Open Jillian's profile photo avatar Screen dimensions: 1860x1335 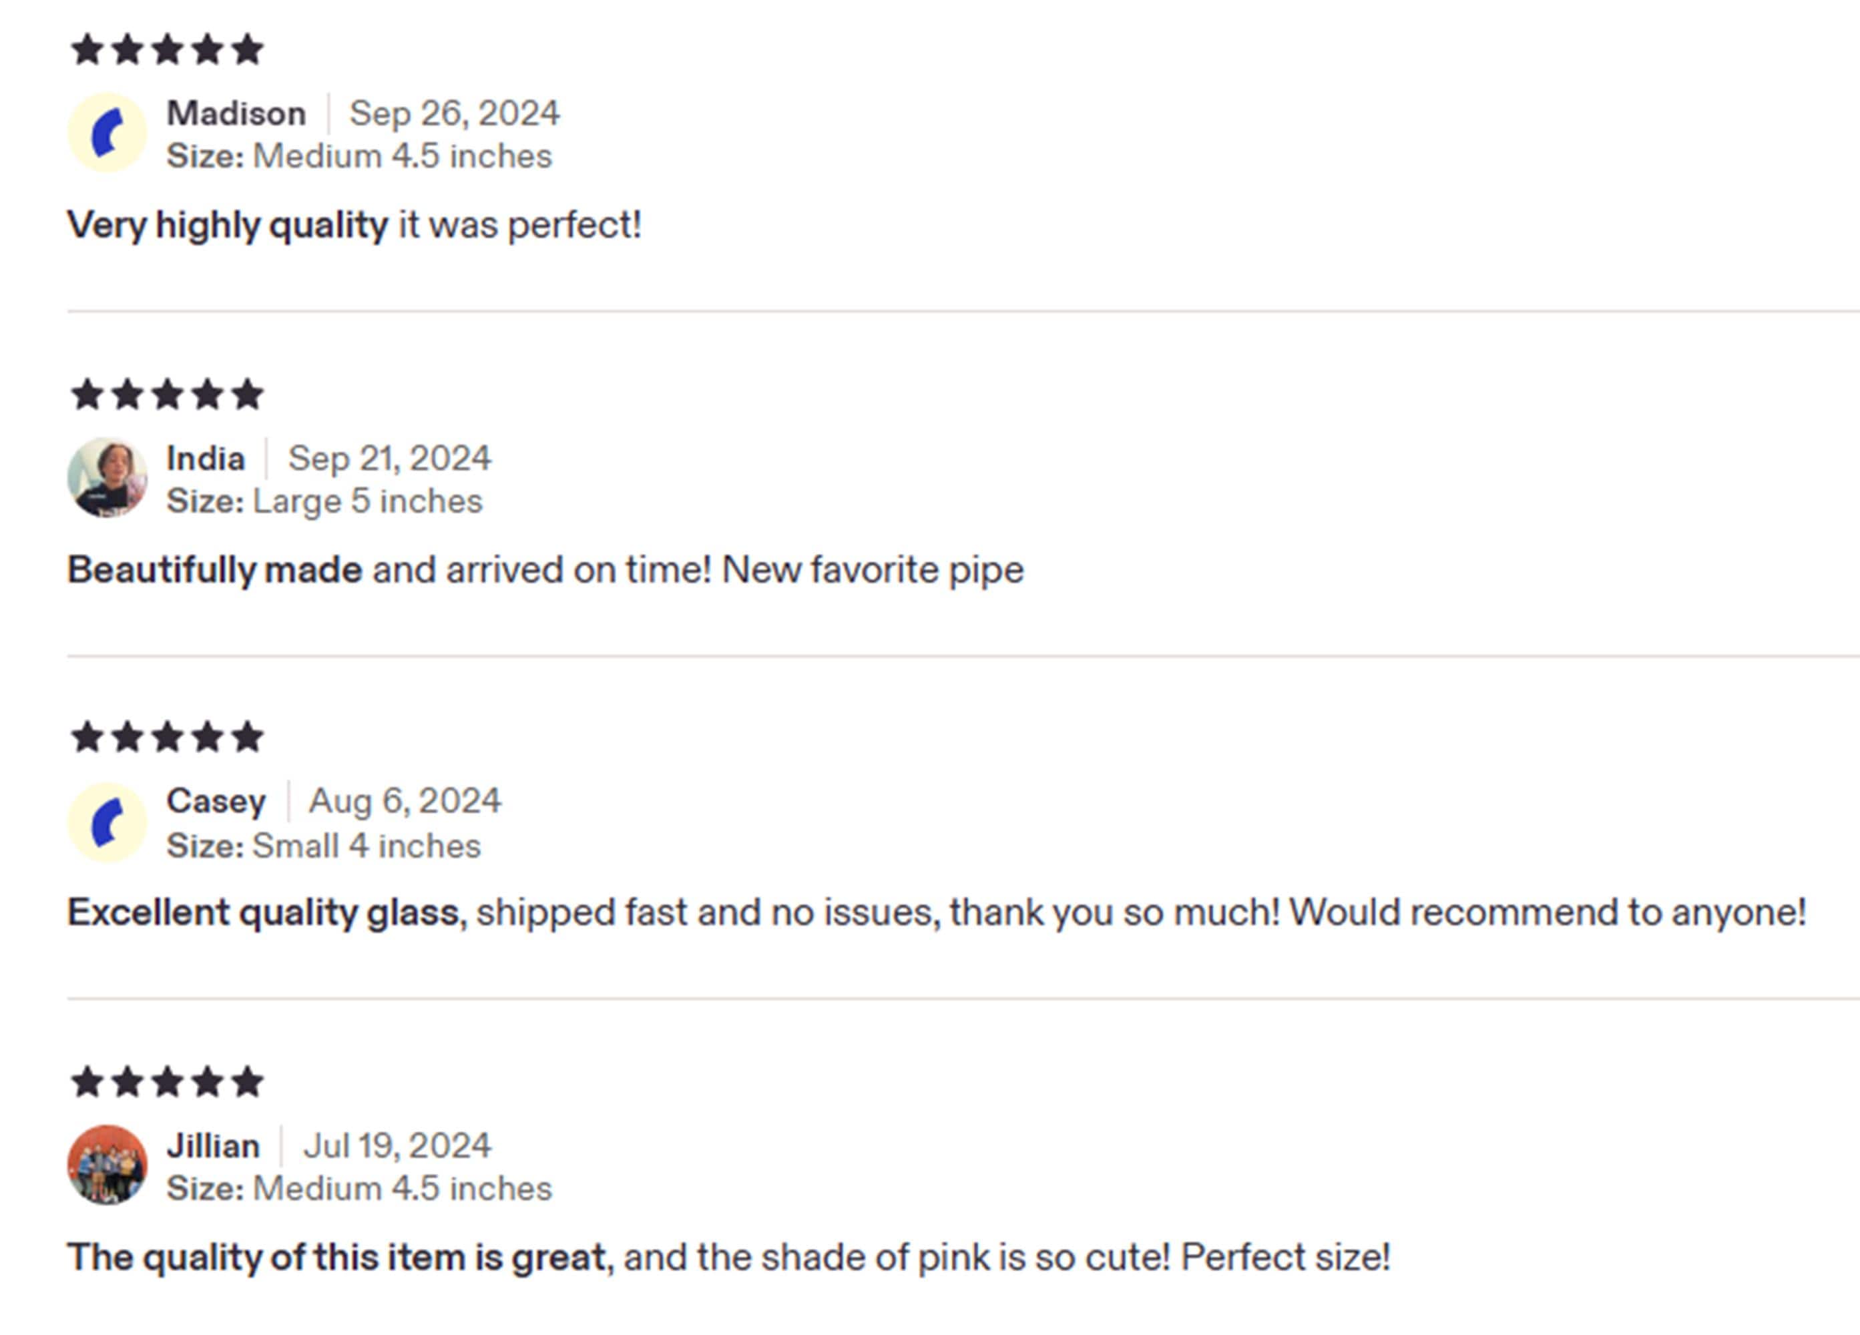(x=107, y=1164)
